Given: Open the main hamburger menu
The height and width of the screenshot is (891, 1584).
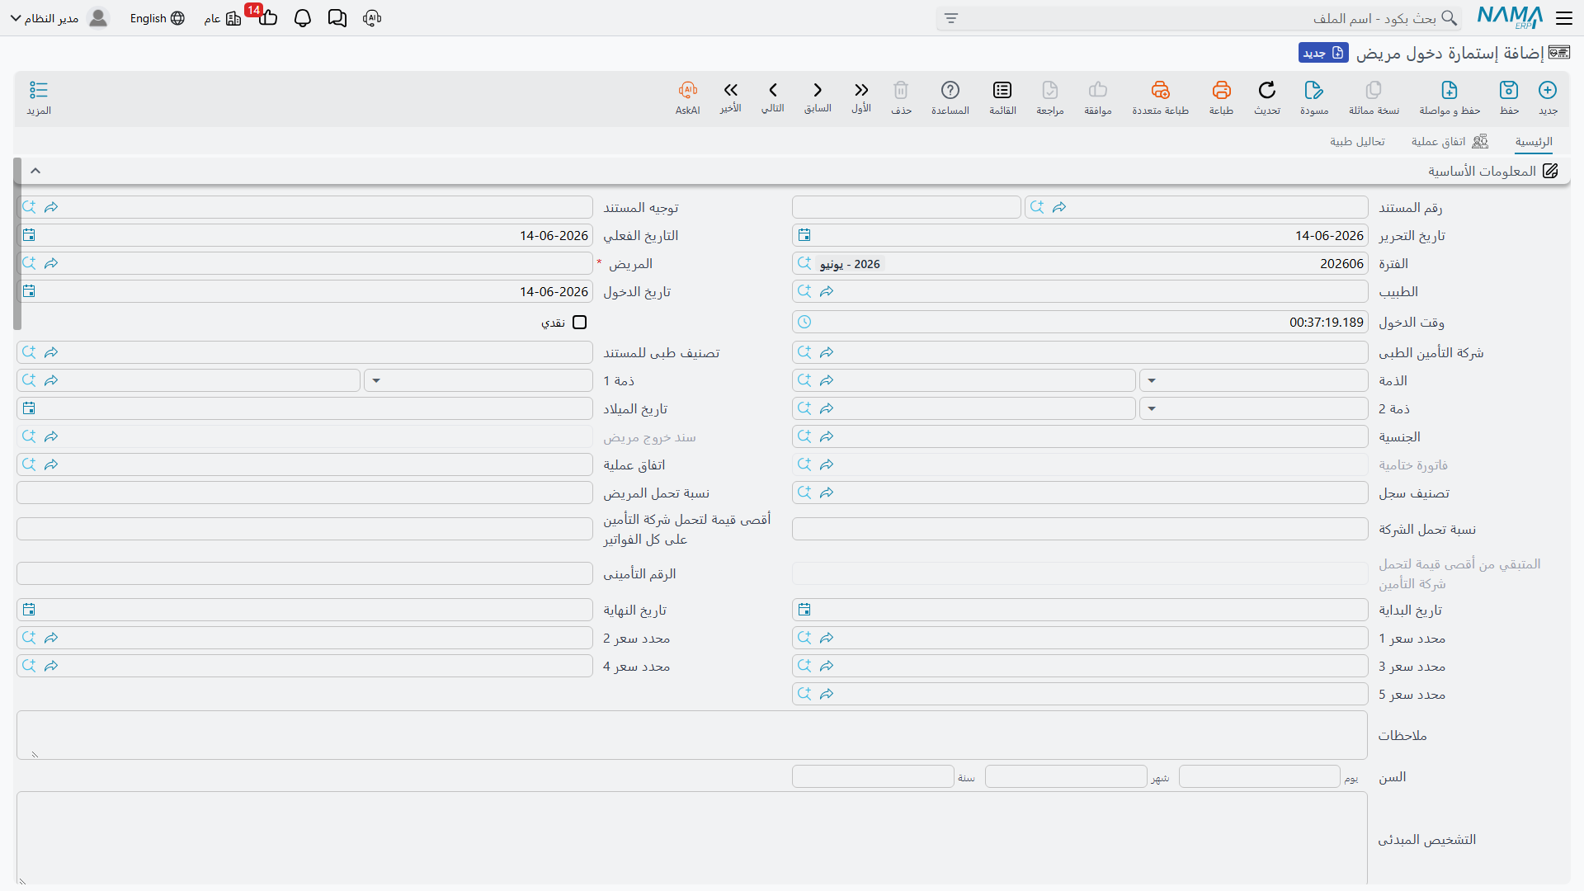Looking at the screenshot, I should 1563,17.
